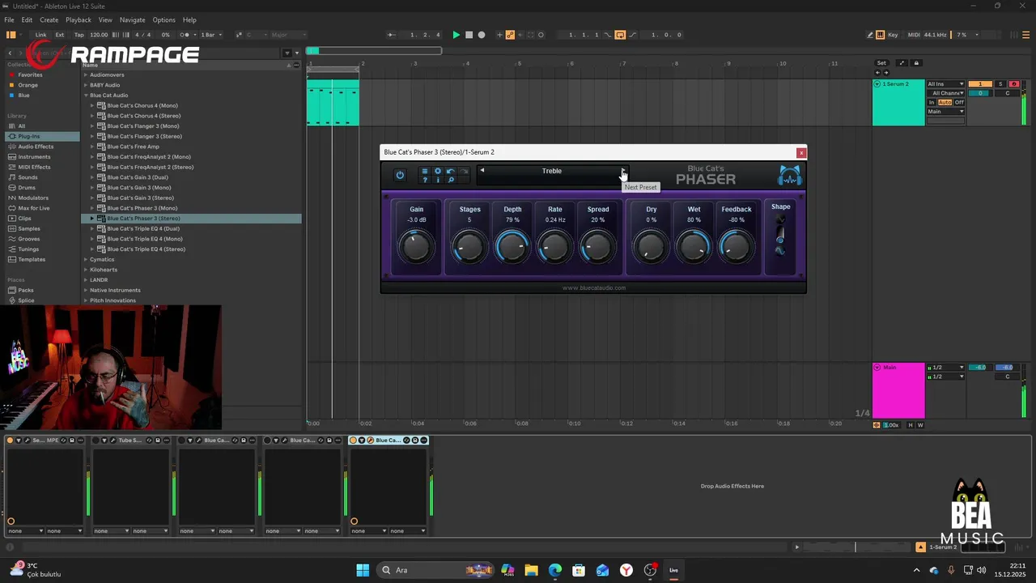This screenshot has height=583, width=1036.
Task: Click the Shape switch in the Phaser
Action: click(x=780, y=235)
